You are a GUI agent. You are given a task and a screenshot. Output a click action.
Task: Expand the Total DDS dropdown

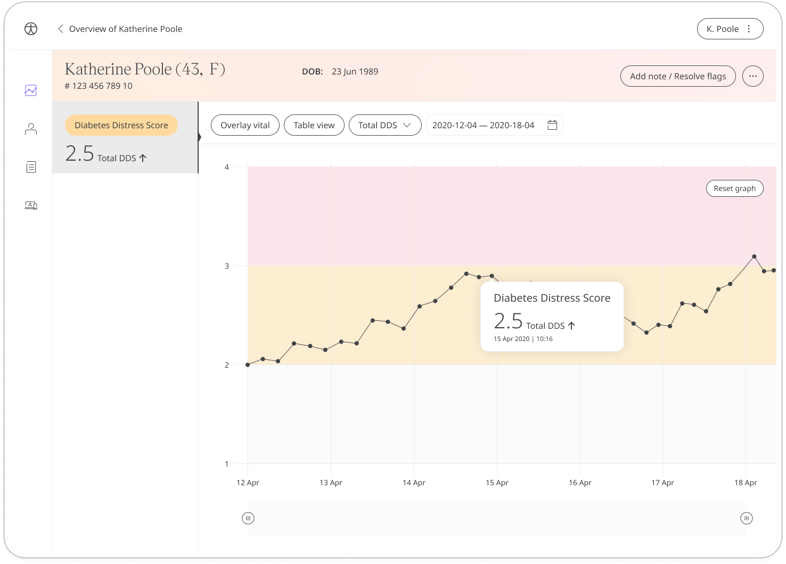click(x=385, y=125)
